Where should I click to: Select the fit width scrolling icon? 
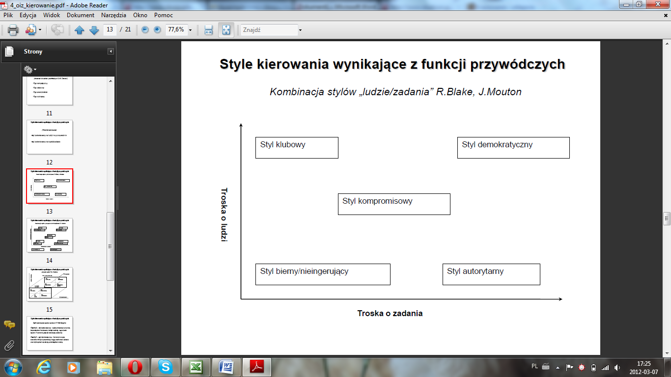(208, 30)
